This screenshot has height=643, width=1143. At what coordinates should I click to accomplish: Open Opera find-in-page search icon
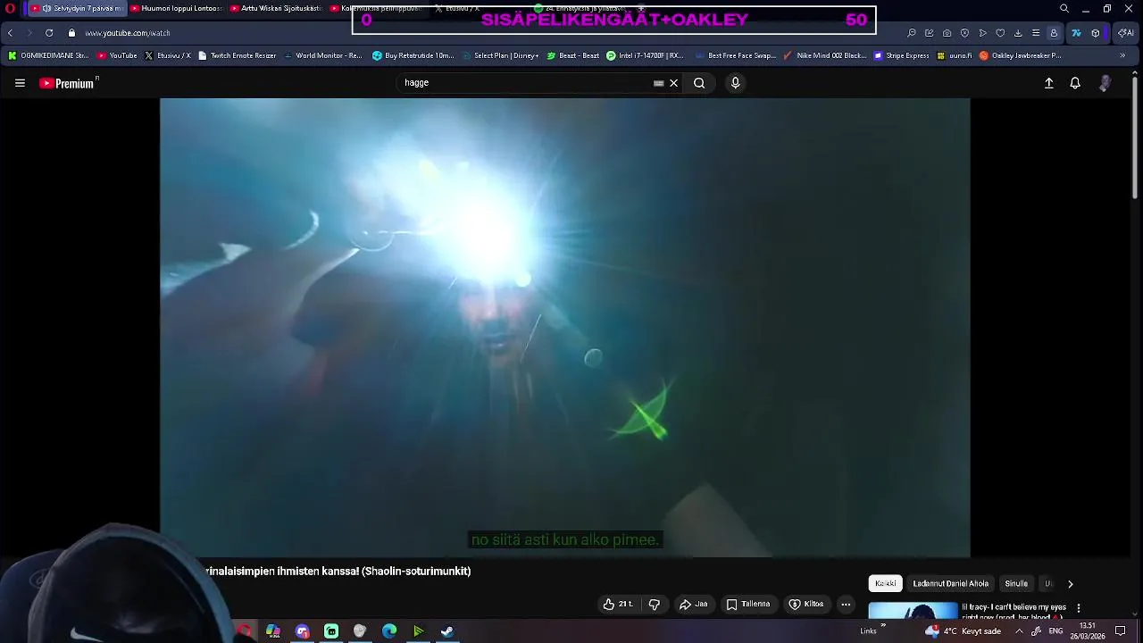point(911,33)
